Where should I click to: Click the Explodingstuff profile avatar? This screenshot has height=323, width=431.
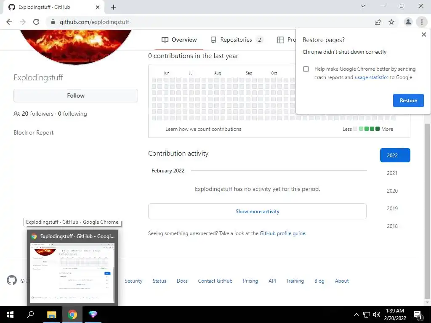click(75, 47)
